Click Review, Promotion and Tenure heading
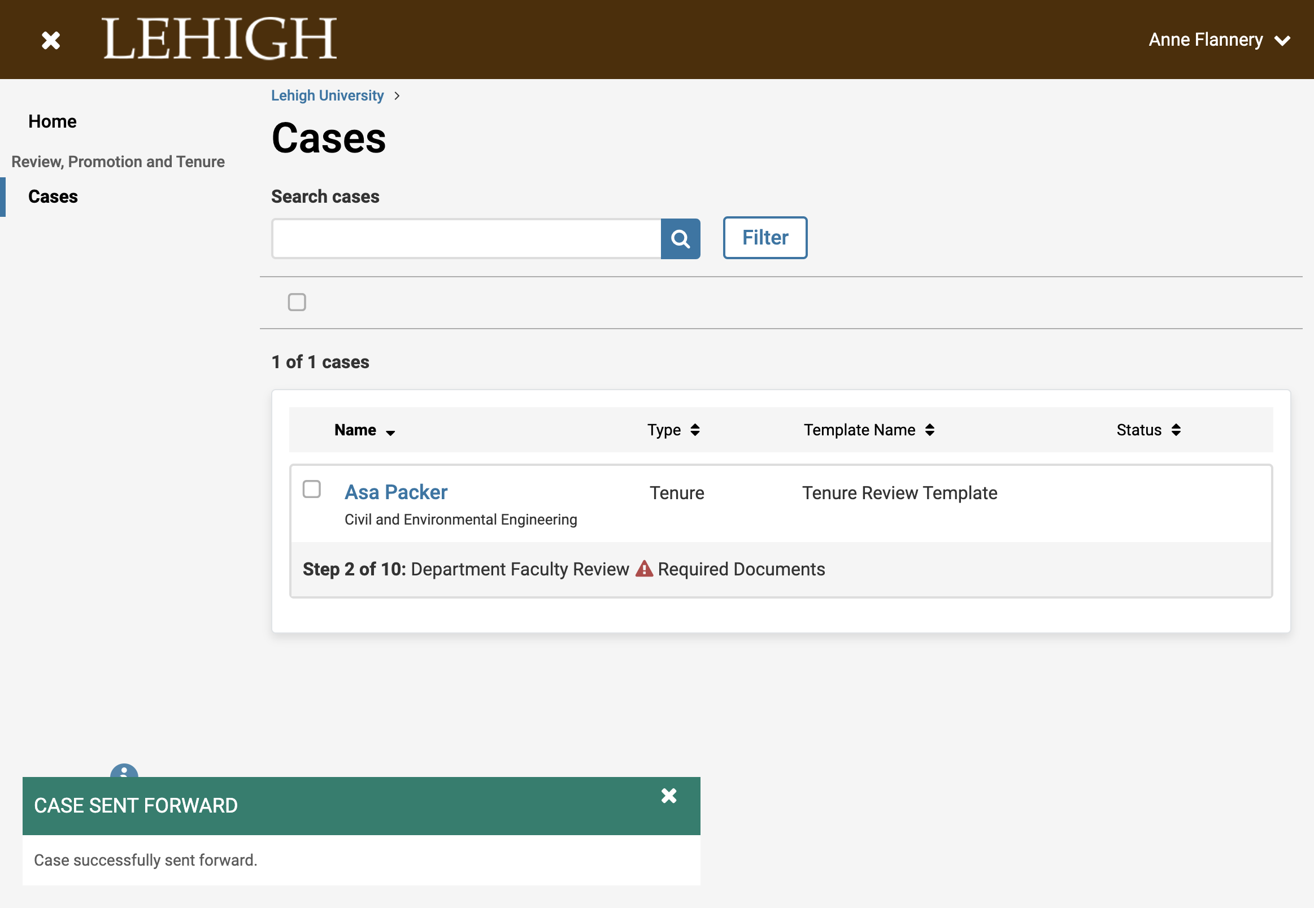This screenshot has height=908, width=1314. pos(118,161)
